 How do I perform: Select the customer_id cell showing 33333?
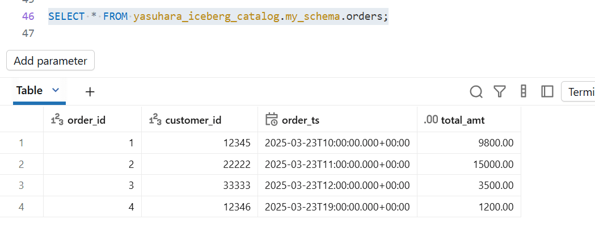point(235,186)
